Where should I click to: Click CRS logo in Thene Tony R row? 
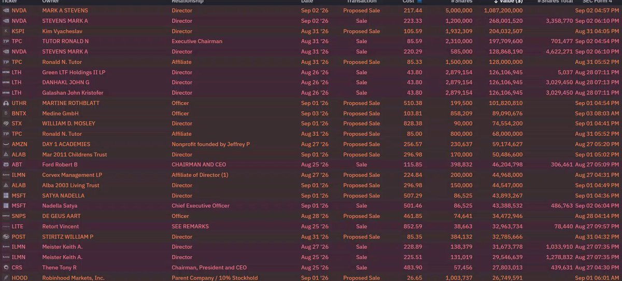pyautogui.click(x=6, y=268)
